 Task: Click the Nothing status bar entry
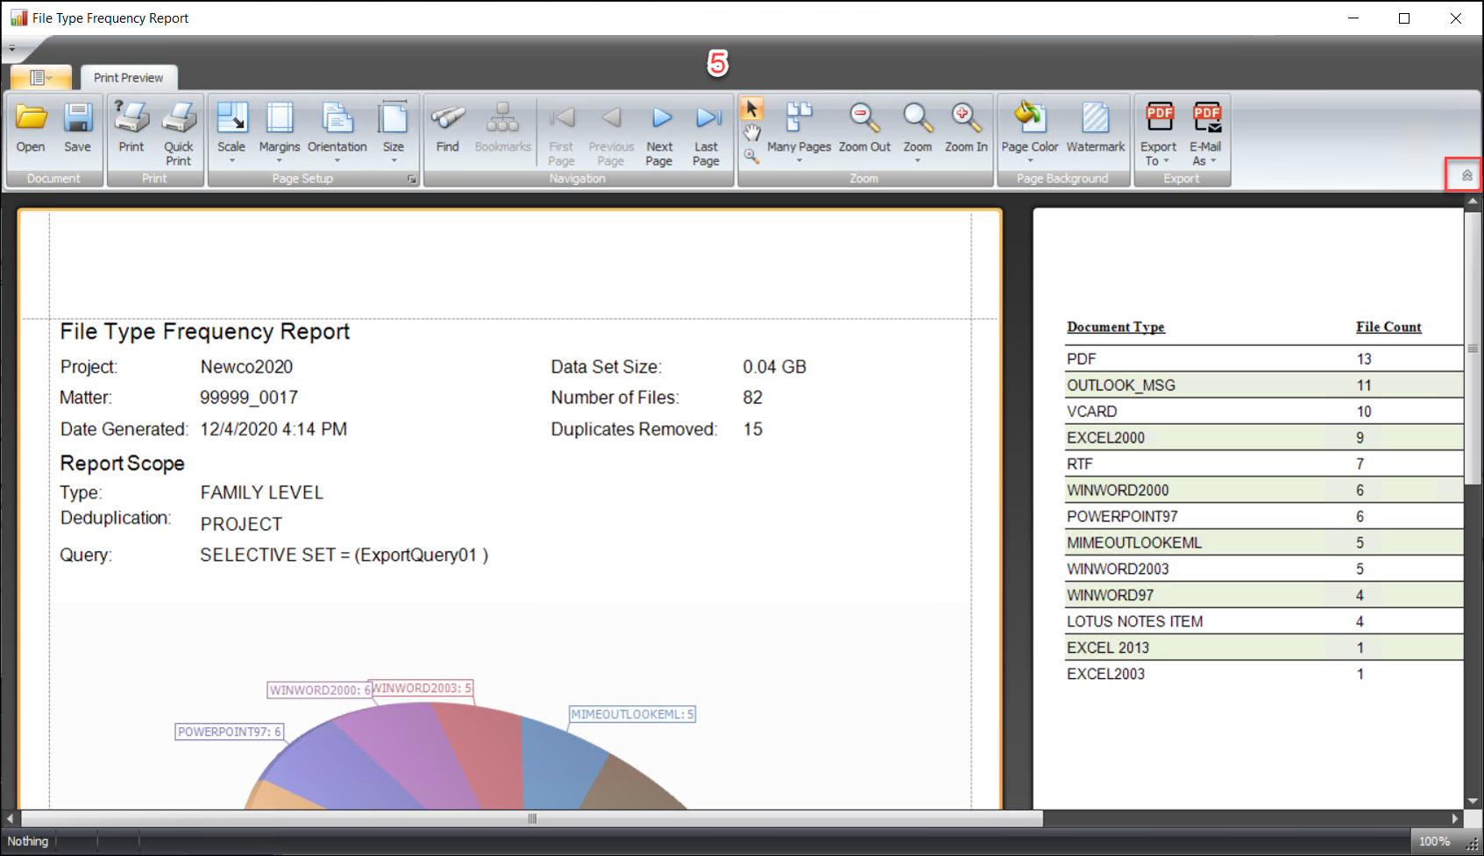pos(28,841)
